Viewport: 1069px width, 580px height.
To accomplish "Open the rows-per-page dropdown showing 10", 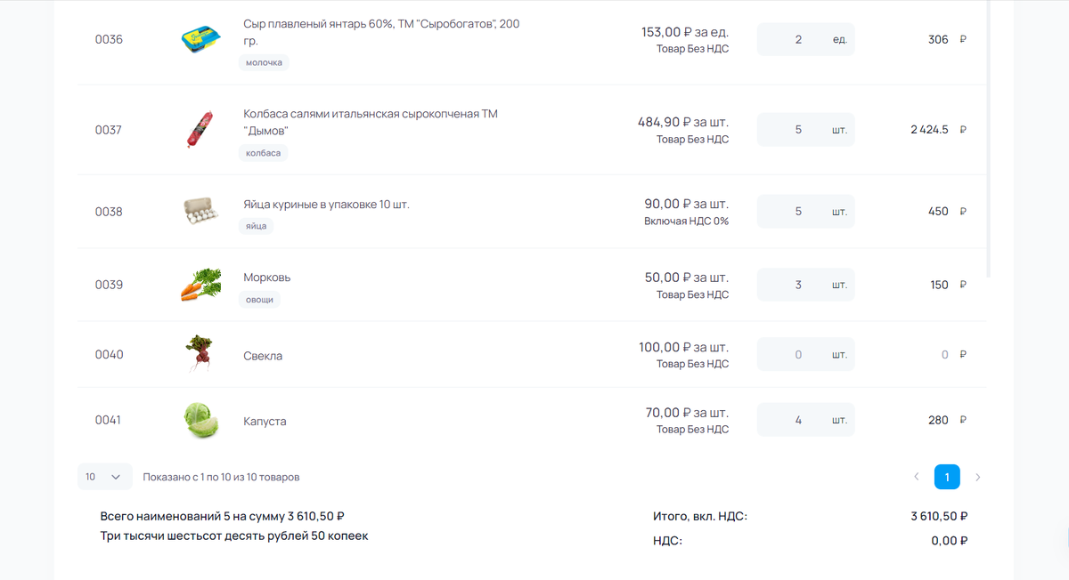I will point(104,477).
